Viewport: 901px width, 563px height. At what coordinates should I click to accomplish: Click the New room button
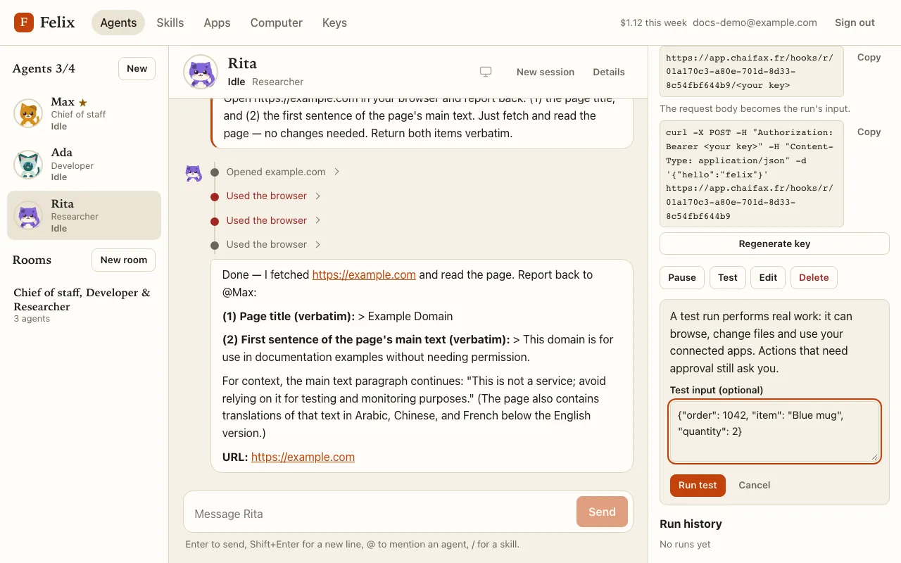click(124, 260)
